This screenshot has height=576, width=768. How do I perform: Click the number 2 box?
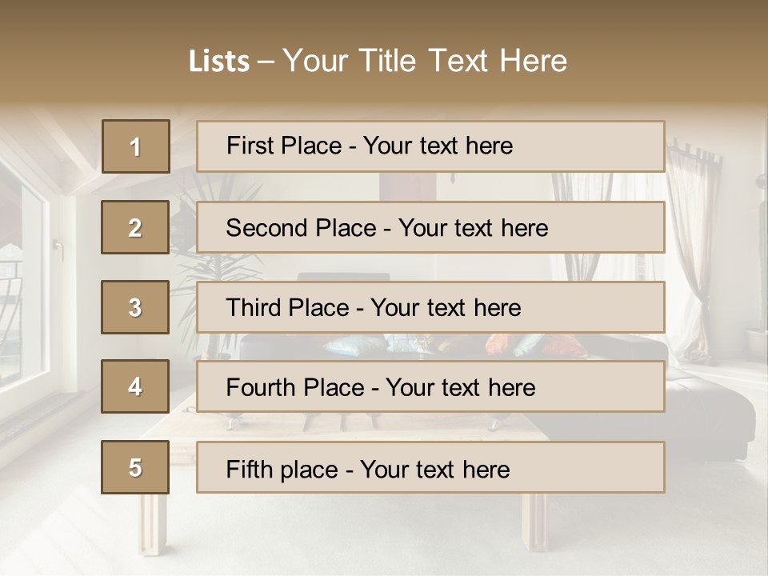coord(136,227)
